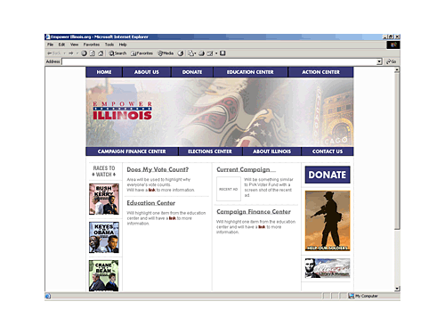Select the Education Center nav tab

tap(250, 72)
